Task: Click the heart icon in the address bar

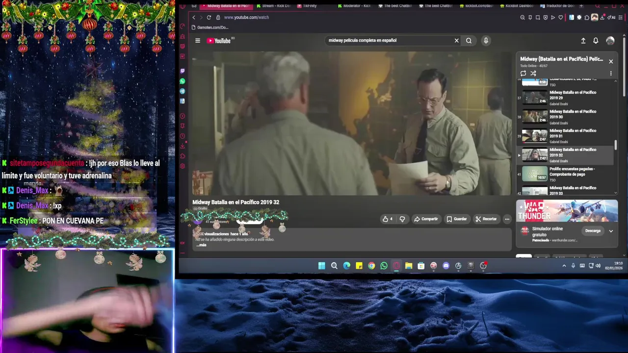Action: pos(561,17)
